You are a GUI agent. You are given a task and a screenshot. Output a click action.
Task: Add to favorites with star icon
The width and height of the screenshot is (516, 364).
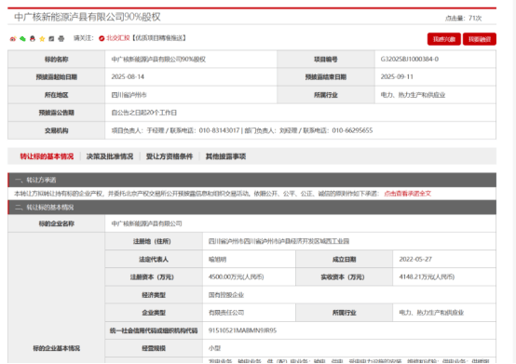[x=42, y=38]
